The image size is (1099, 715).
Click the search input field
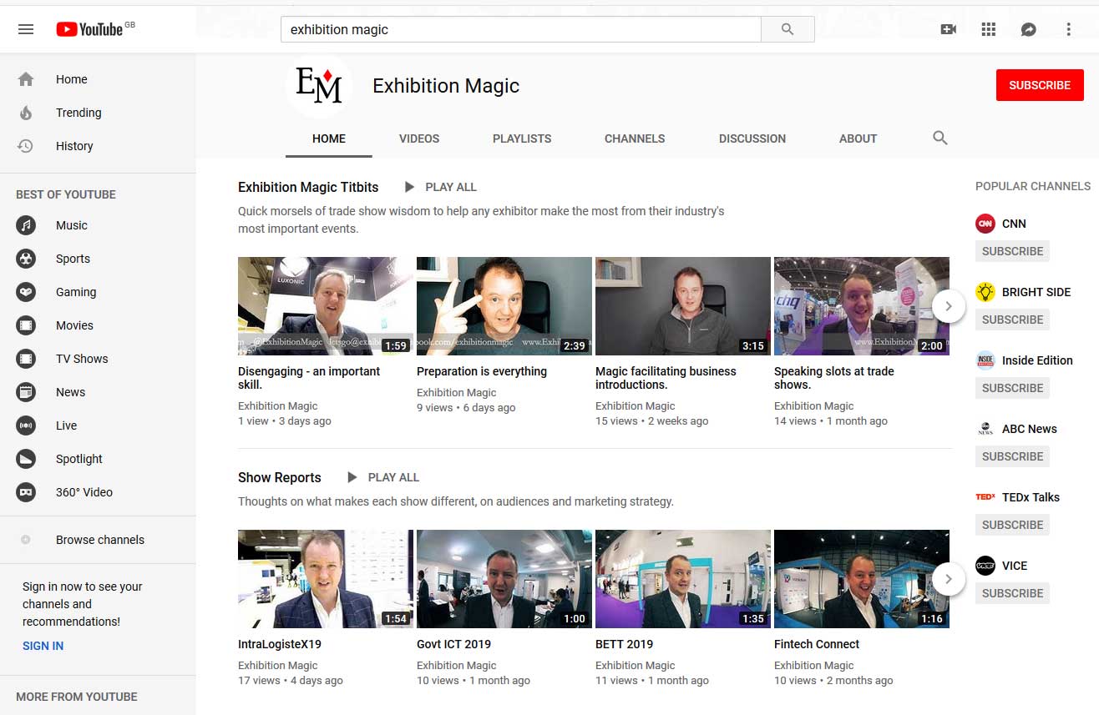(x=520, y=29)
